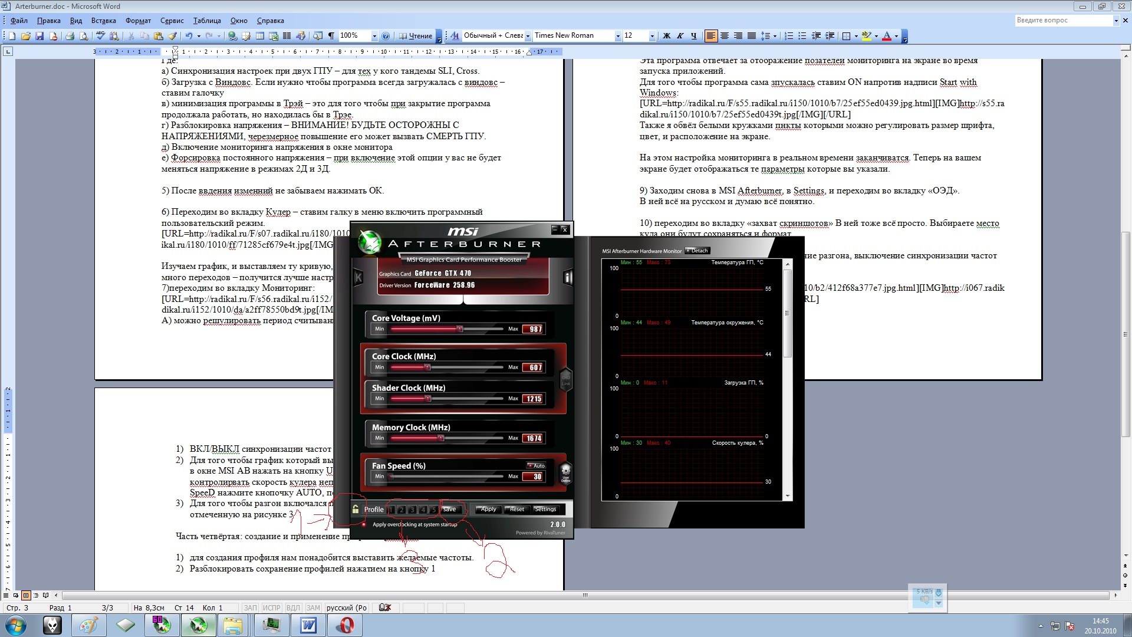Screen dimensions: 1132x637
Task: Run the spelling check (ABC) icon
Action: pos(100,36)
